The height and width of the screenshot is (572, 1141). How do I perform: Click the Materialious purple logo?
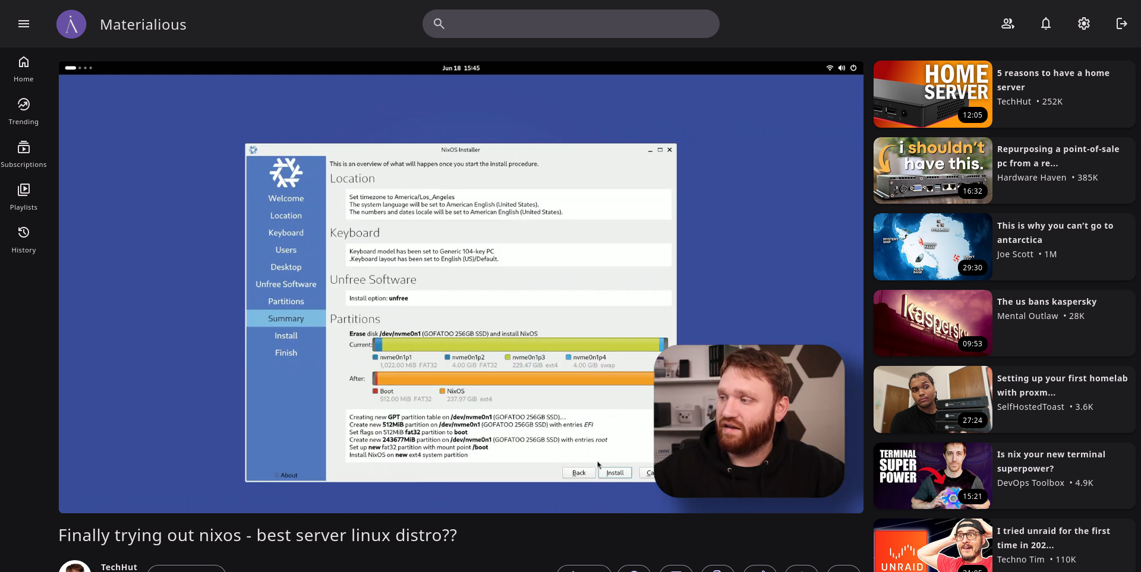click(71, 24)
